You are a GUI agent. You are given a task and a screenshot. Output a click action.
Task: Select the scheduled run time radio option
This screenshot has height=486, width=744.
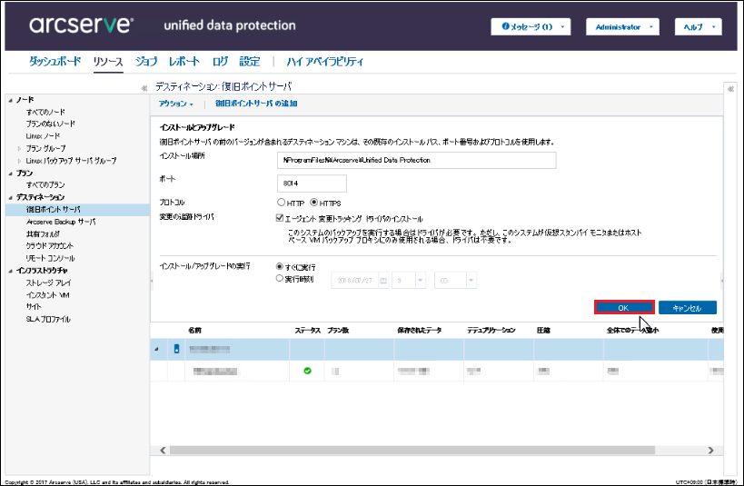pos(280,278)
